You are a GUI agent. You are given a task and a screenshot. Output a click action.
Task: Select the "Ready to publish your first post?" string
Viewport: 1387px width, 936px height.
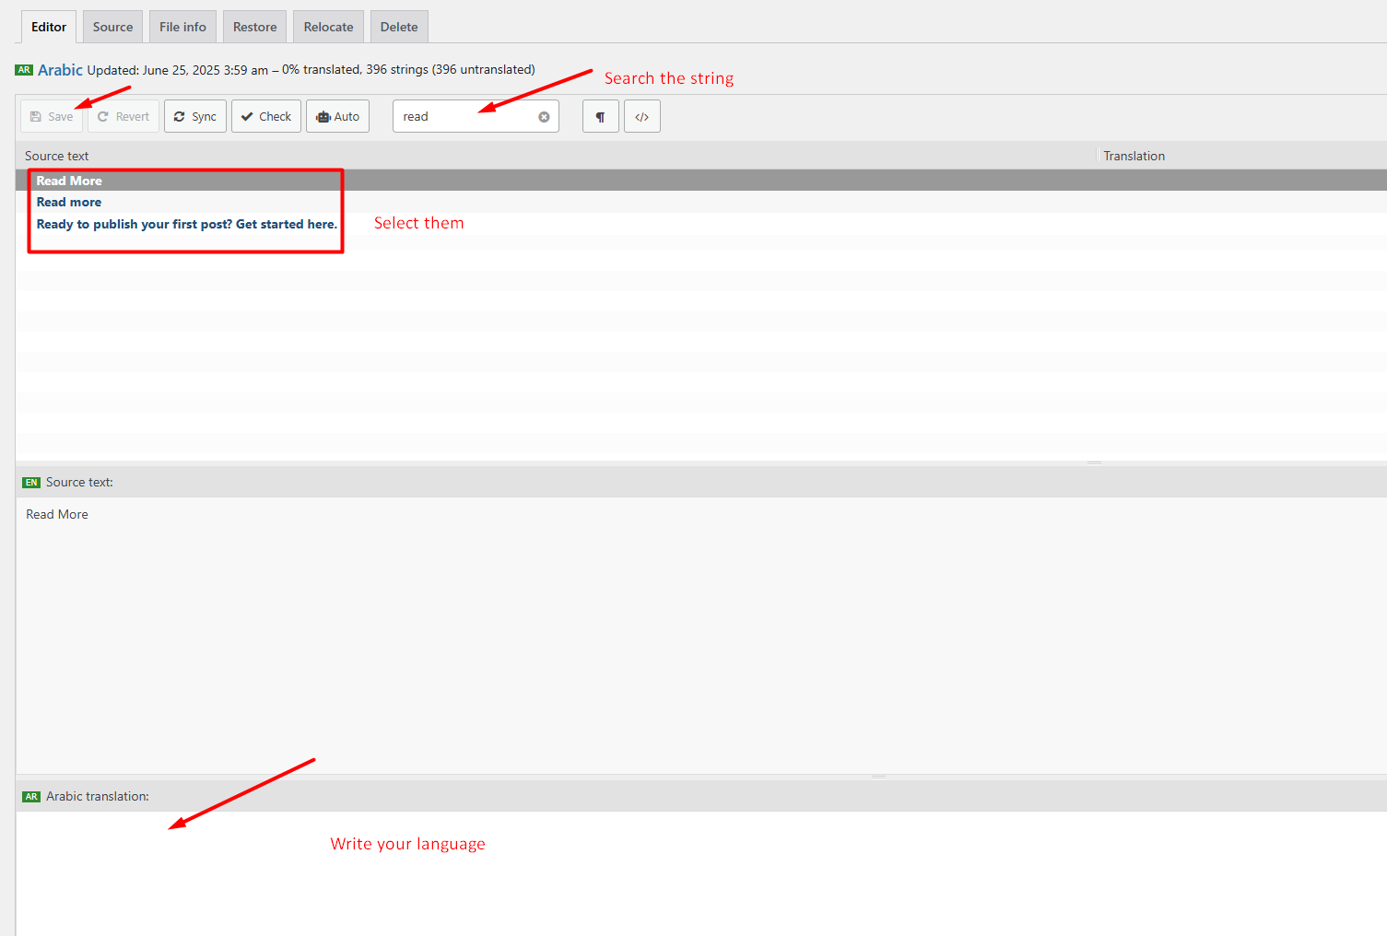(186, 224)
